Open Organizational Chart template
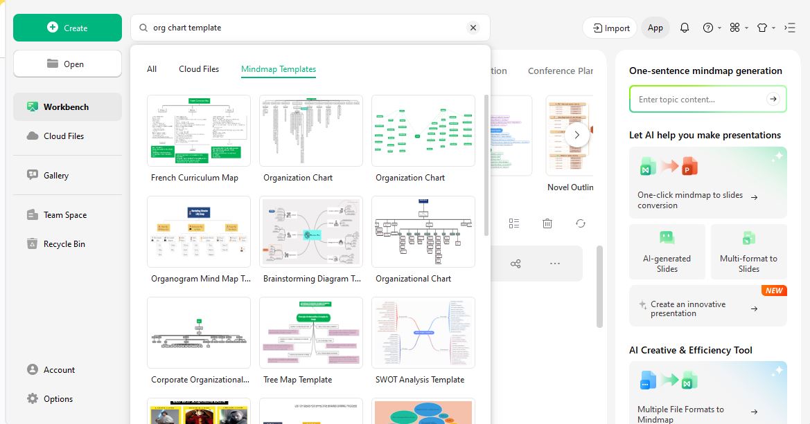The height and width of the screenshot is (424, 810). coord(423,232)
